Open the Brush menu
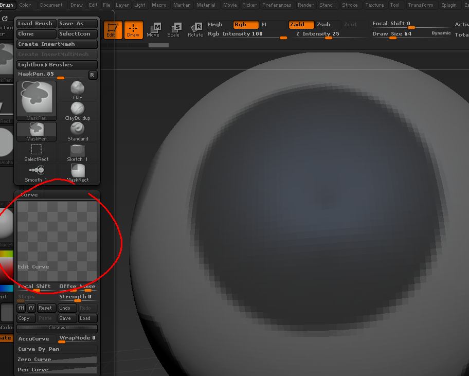 tap(7, 5)
